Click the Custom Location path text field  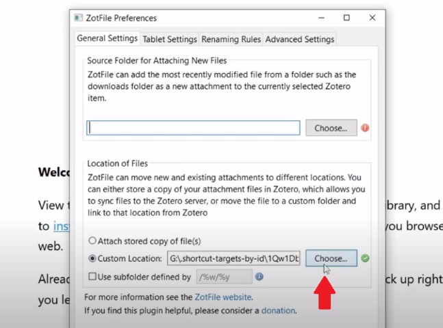233,258
